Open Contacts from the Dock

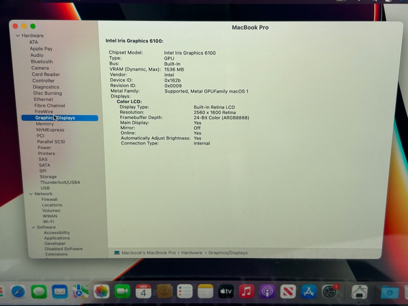click(164, 292)
